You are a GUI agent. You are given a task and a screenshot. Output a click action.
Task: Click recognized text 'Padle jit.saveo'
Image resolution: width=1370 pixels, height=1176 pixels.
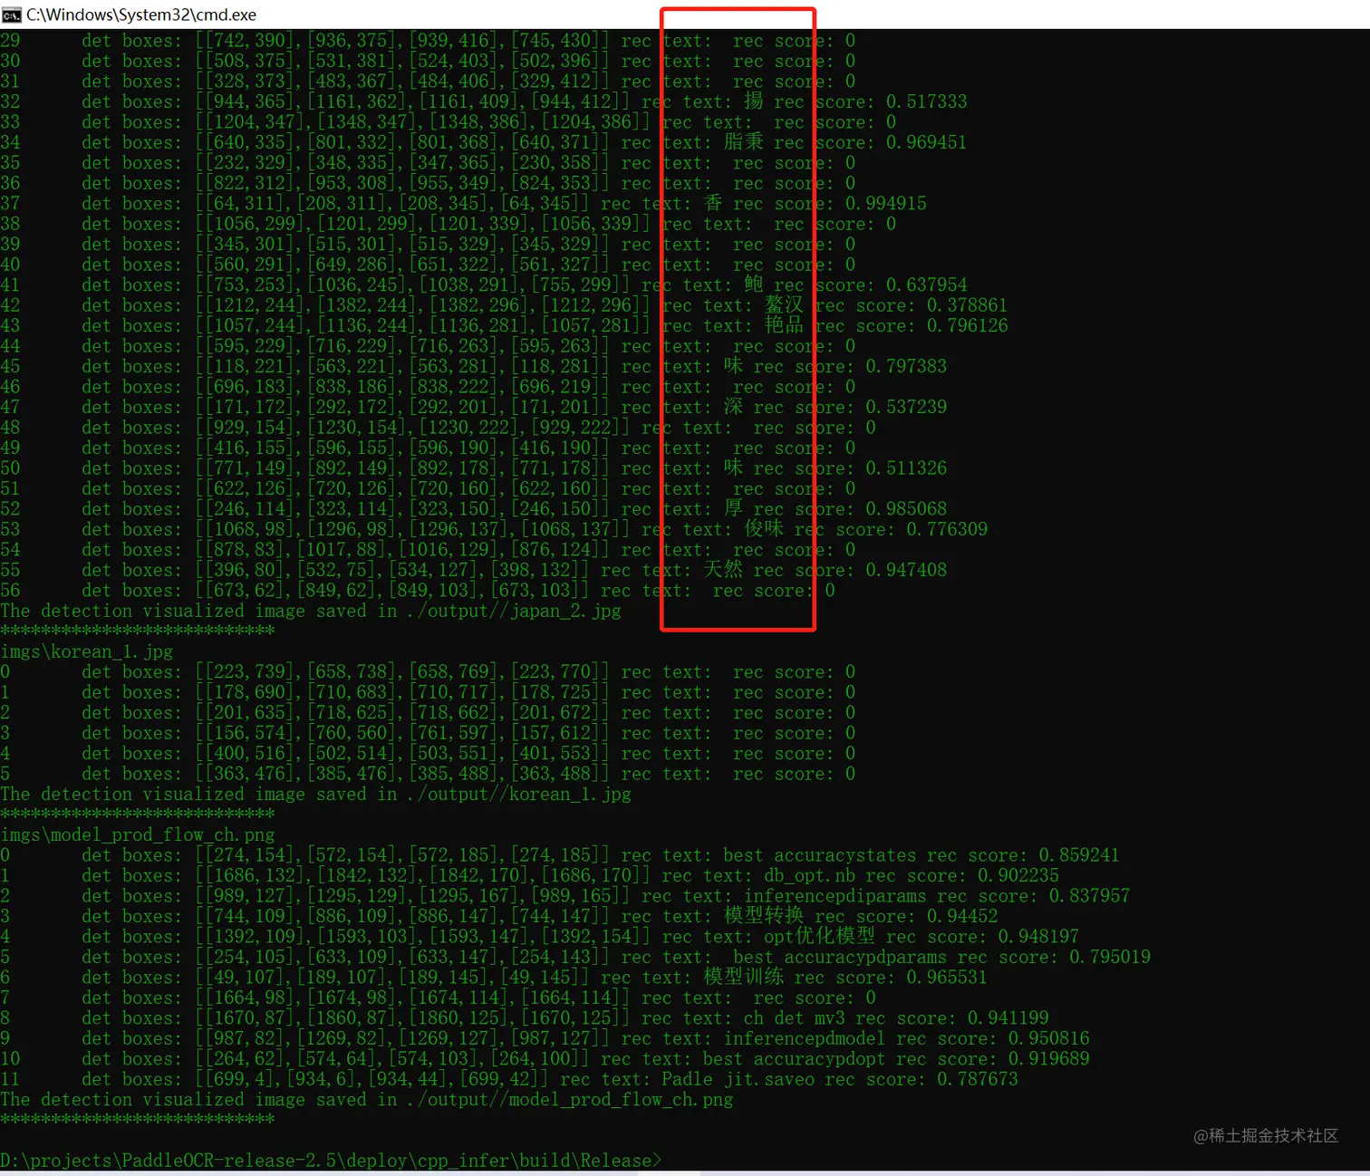tap(738, 1079)
